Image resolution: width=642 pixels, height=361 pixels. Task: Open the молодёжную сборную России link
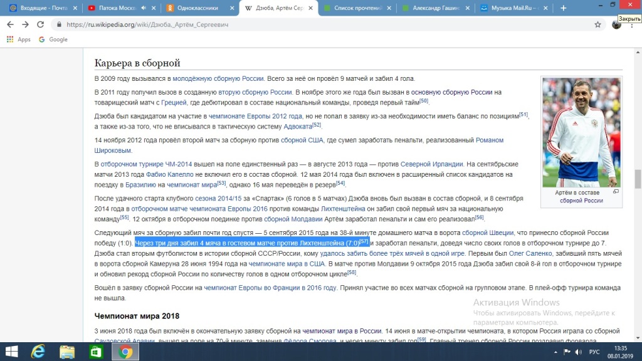(218, 78)
